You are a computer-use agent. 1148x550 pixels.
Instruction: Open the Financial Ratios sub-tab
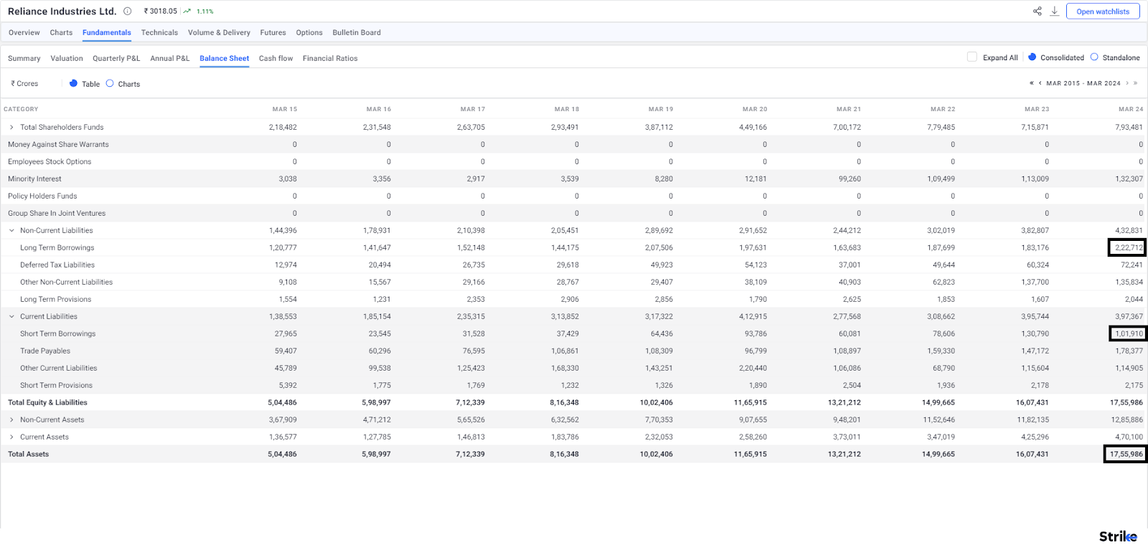click(x=330, y=58)
